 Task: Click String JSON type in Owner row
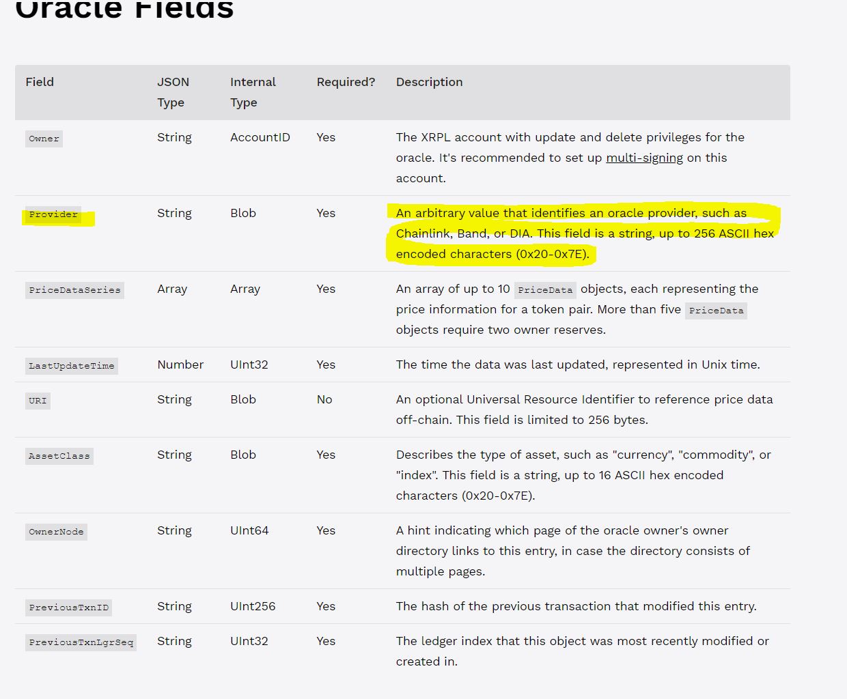click(x=174, y=137)
